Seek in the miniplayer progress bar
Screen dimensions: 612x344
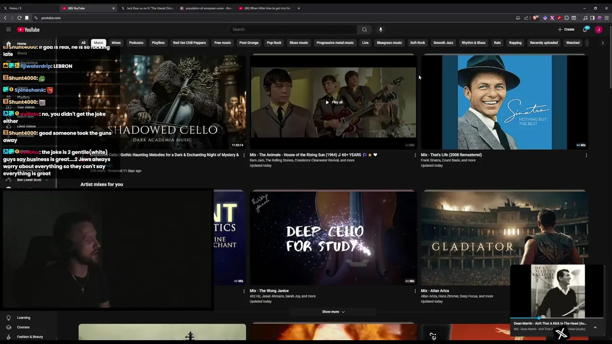coord(557,318)
